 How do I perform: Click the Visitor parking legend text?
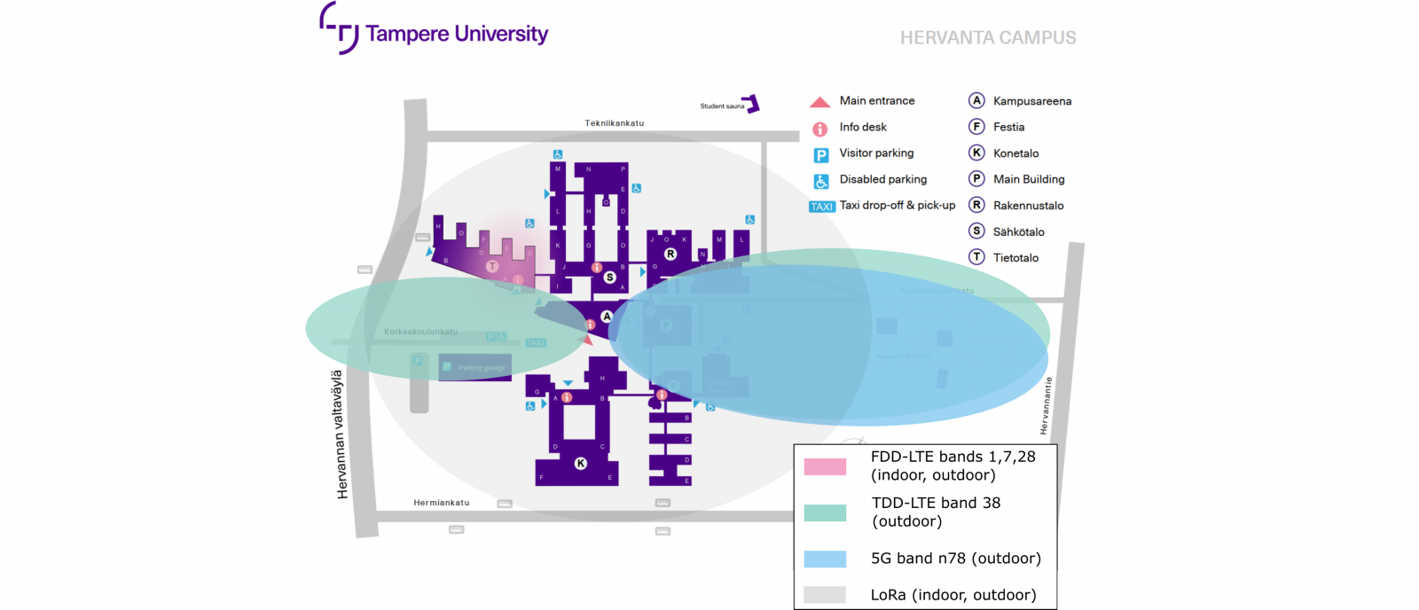(876, 153)
